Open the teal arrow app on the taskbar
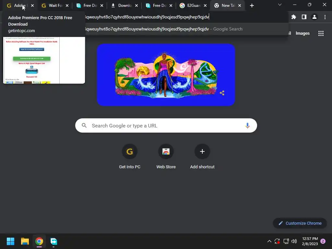This screenshot has width=332, height=249. [53, 241]
